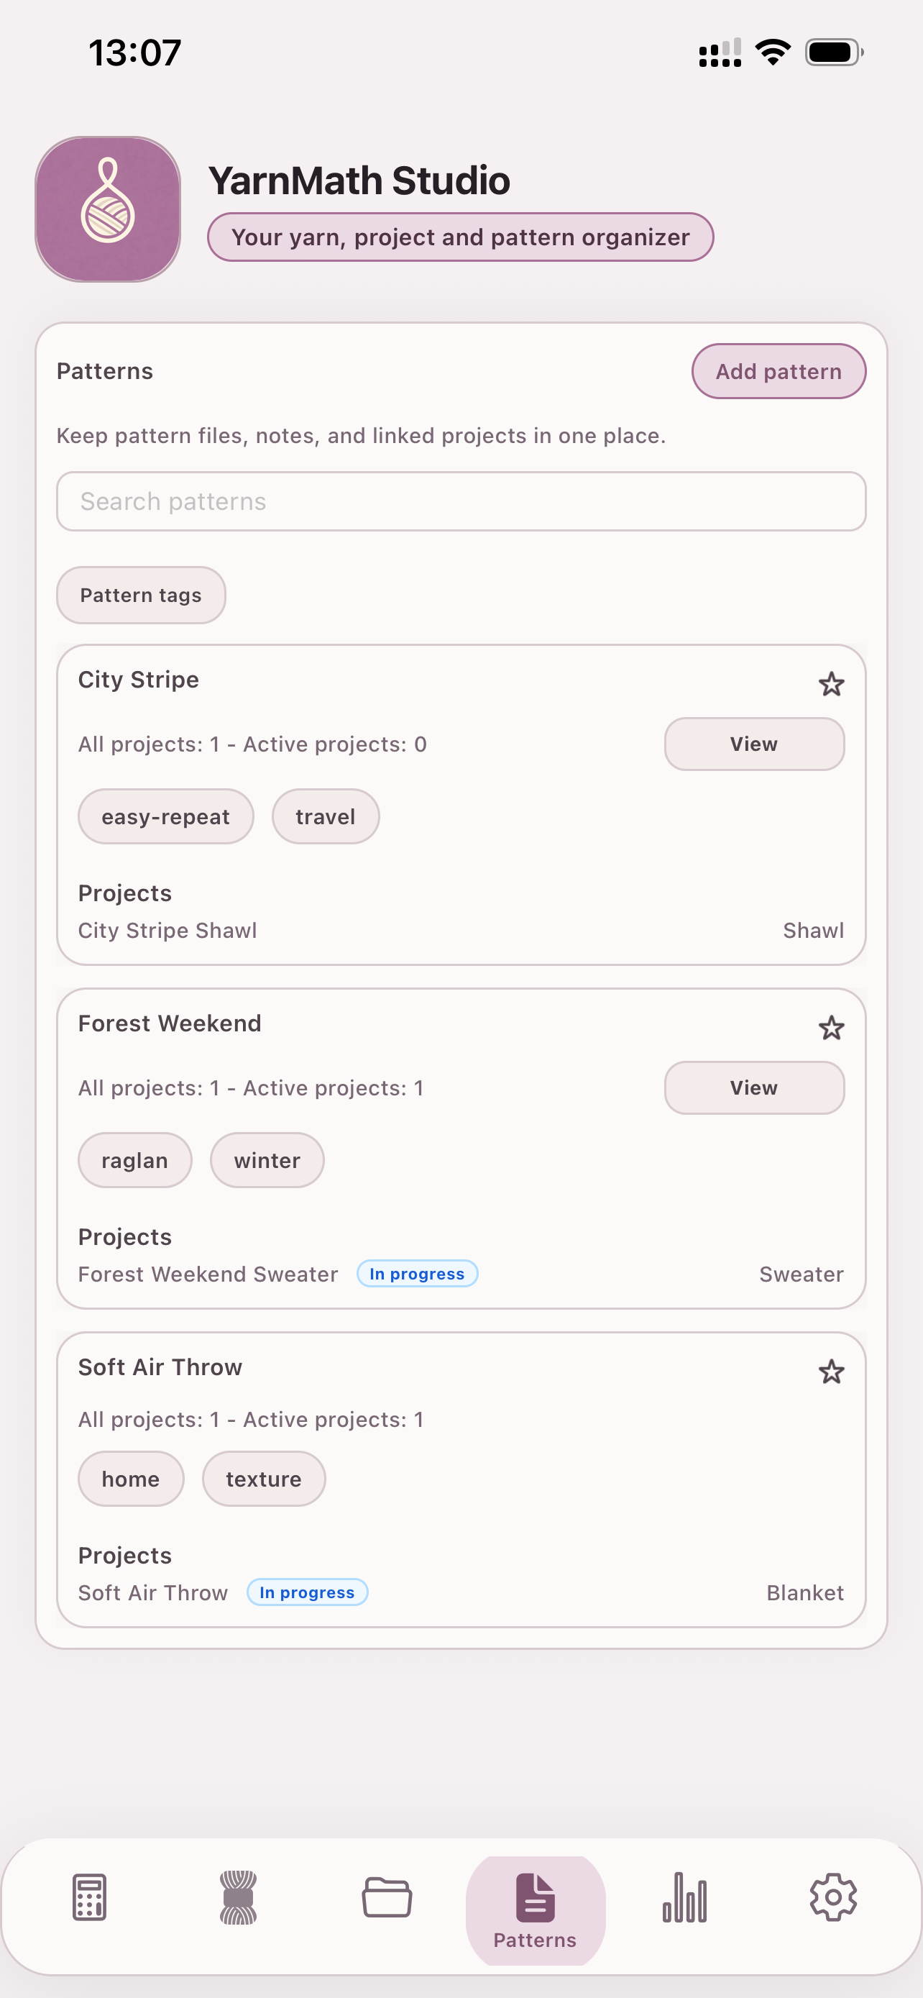923x1998 pixels.
Task: View the City Stripe pattern
Action: [x=753, y=743]
